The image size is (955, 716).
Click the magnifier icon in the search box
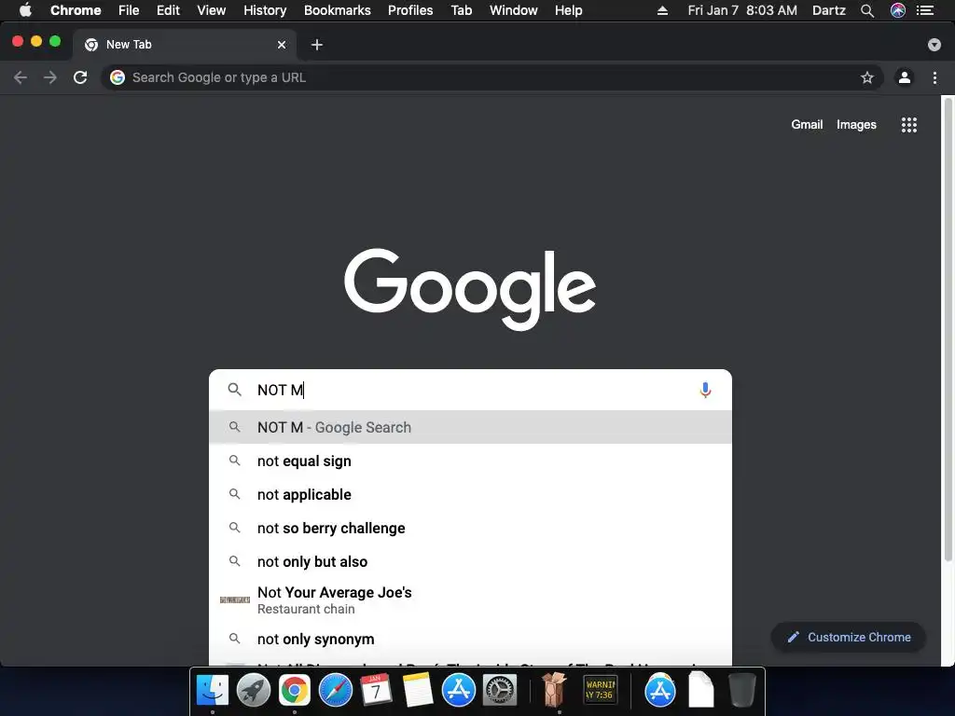click(234, 390)
